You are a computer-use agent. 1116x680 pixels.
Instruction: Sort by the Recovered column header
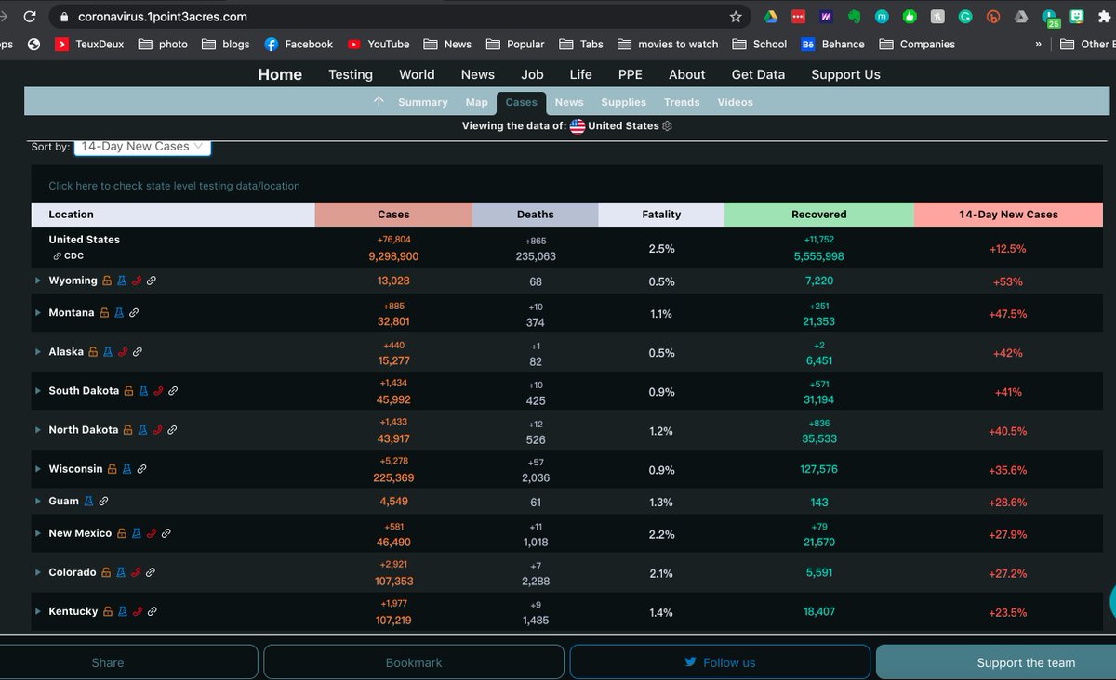tap(819, 215)
